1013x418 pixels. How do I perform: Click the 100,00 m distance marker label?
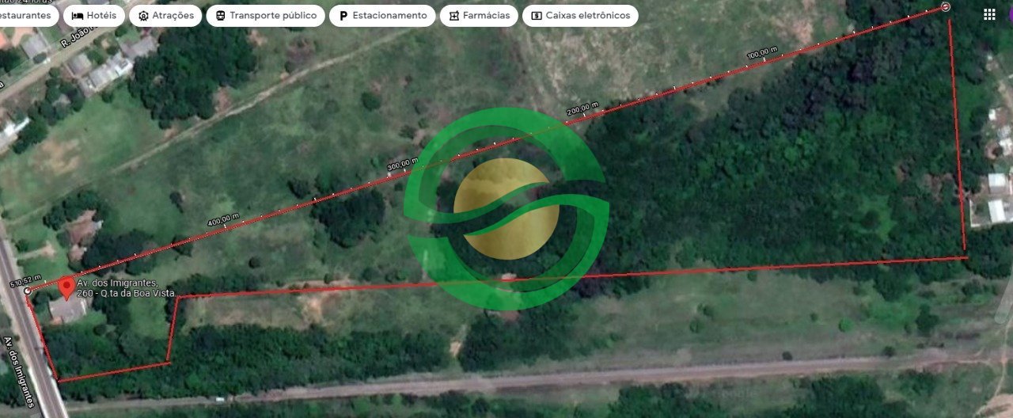tap(761, 54)
